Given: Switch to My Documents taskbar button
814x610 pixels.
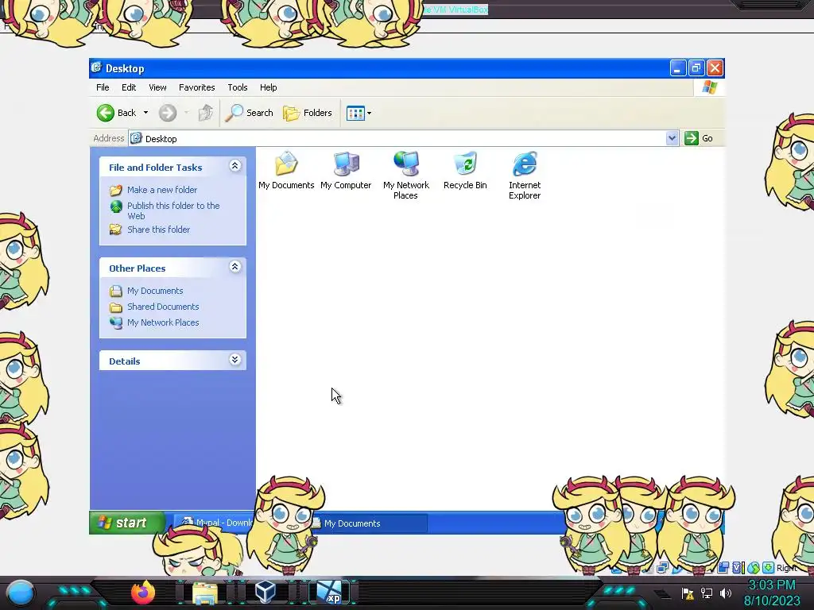Looking at the screenshot, I should (x=369, y=523).
